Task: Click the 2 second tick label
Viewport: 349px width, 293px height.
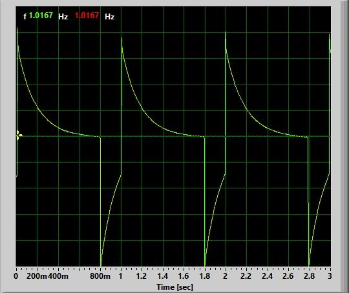Action: [226, 276]
